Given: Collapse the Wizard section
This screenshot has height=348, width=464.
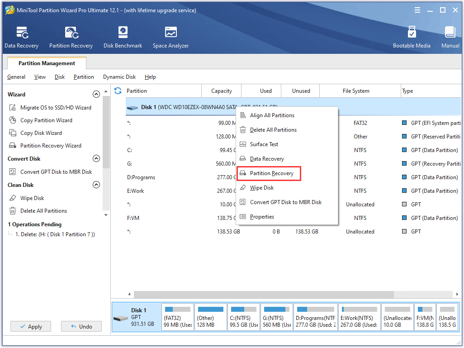Looking at the screenshot, I should (x=96, y=94).
